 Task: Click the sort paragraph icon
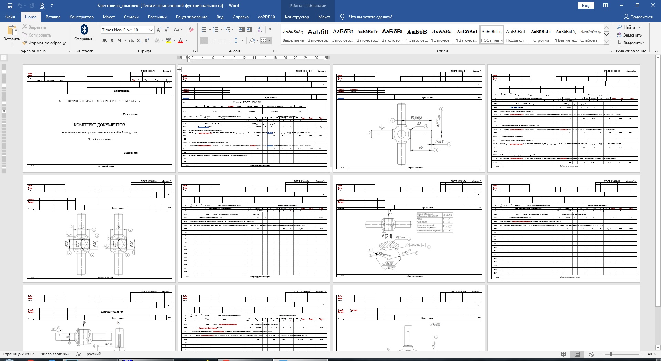tap(261, 30)
